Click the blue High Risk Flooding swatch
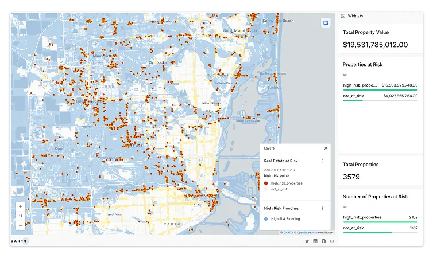433x258 pixels. (x=266, y=219)
